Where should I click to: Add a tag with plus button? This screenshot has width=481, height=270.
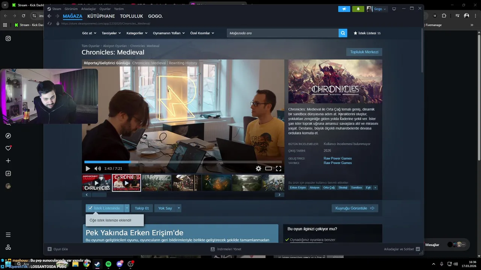point(375,187)
